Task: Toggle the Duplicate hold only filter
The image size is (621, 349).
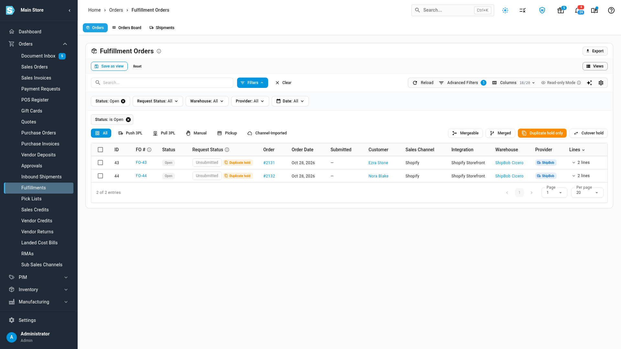Action: coord(542,133)
